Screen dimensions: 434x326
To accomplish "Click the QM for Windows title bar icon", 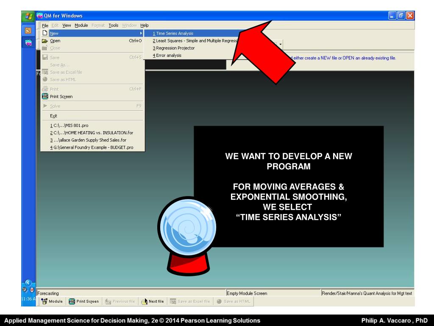I will [x=40, y=16].
